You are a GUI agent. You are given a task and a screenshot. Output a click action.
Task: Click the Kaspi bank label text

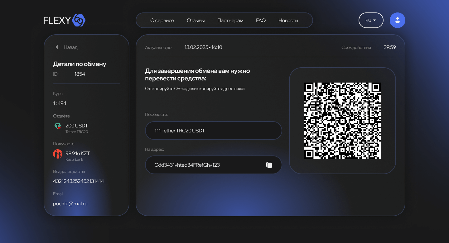coord(74,160)
